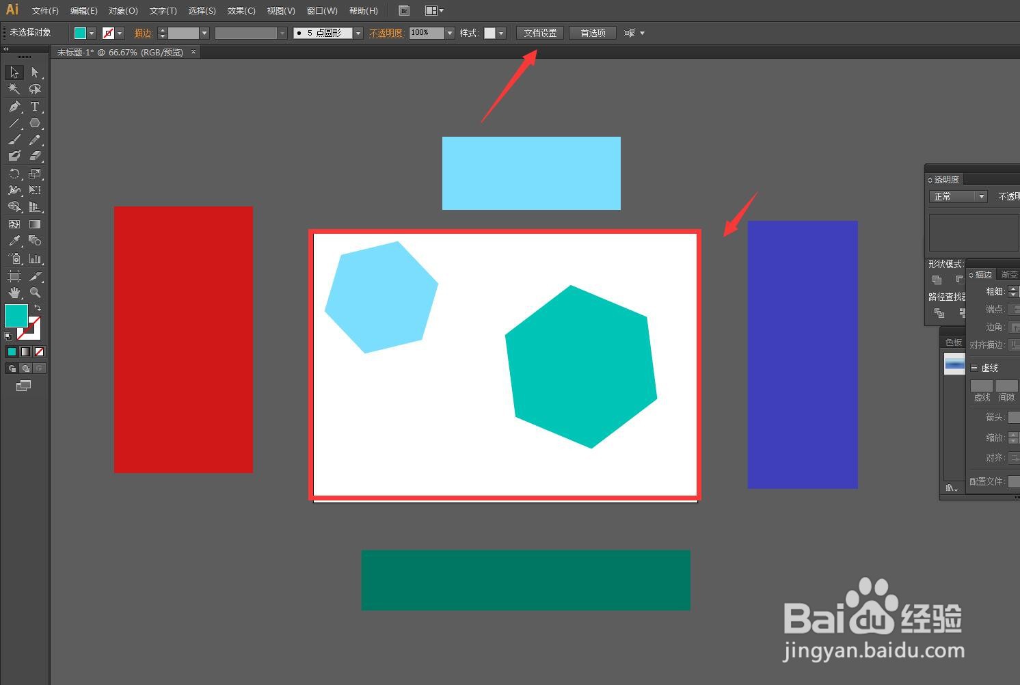Open the stroke weight dropdown
Screen dimensions: 1020x685
click(x=204, y=33)
